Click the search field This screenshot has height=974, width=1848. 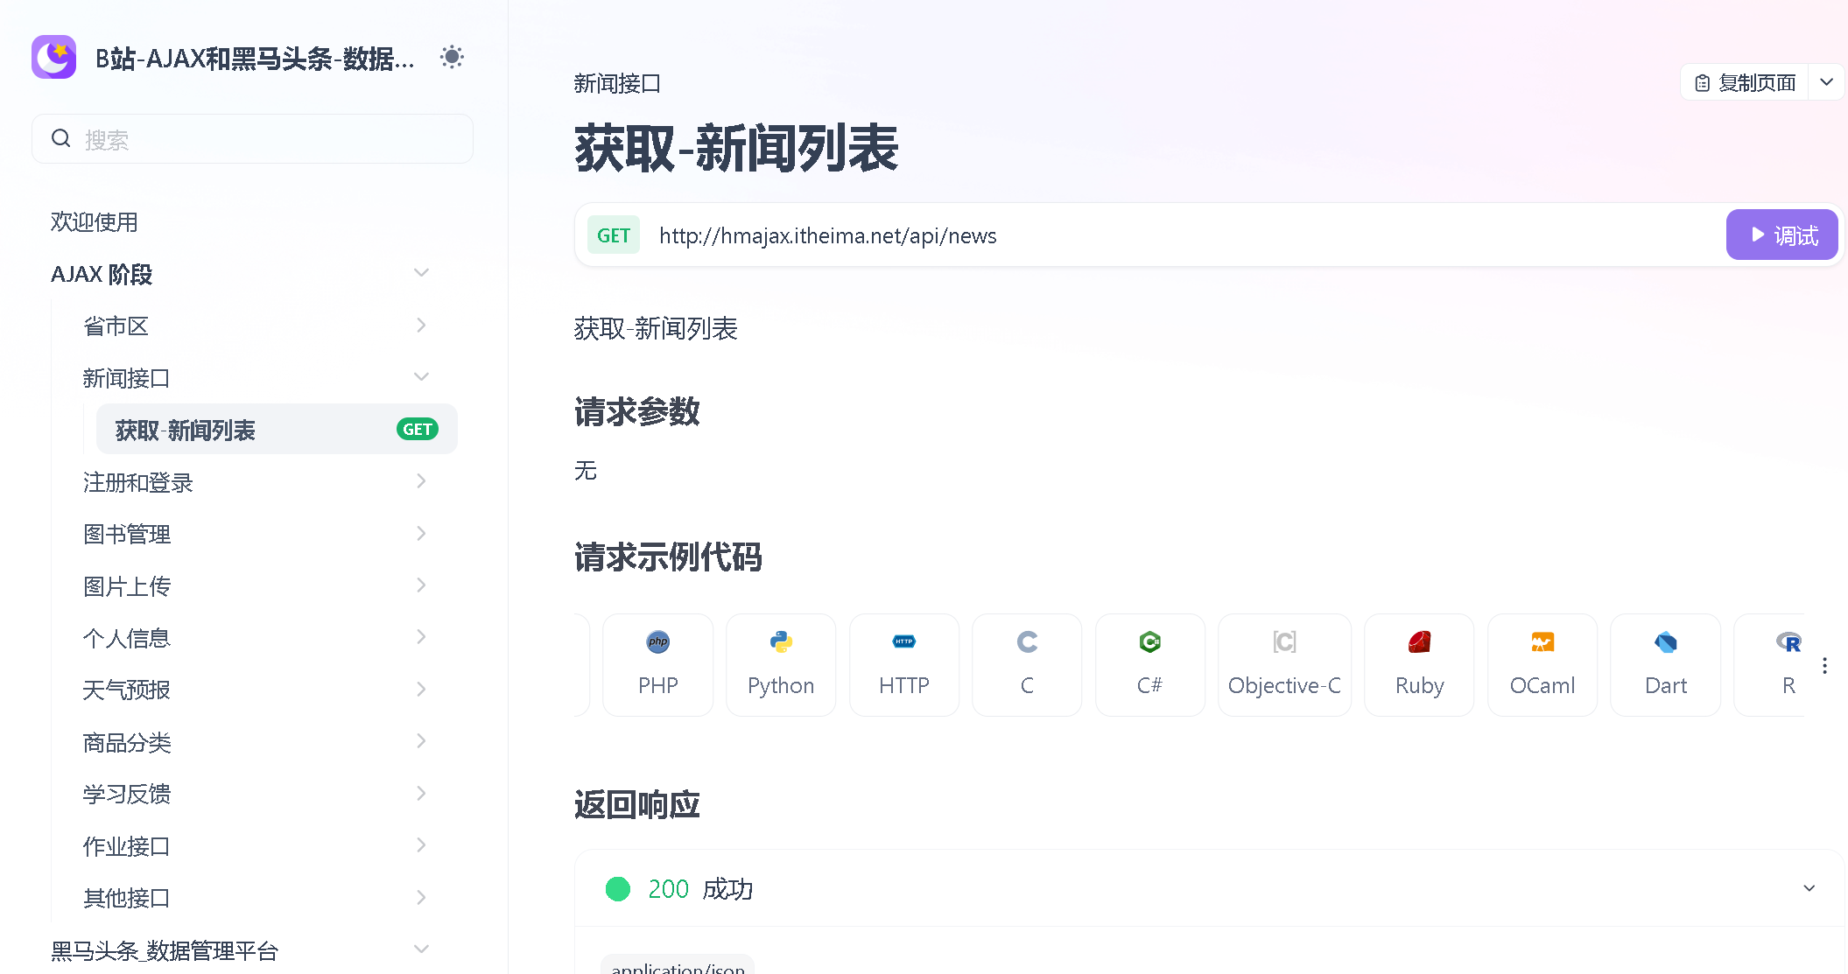pyautogui.click(x=252, y=139)
